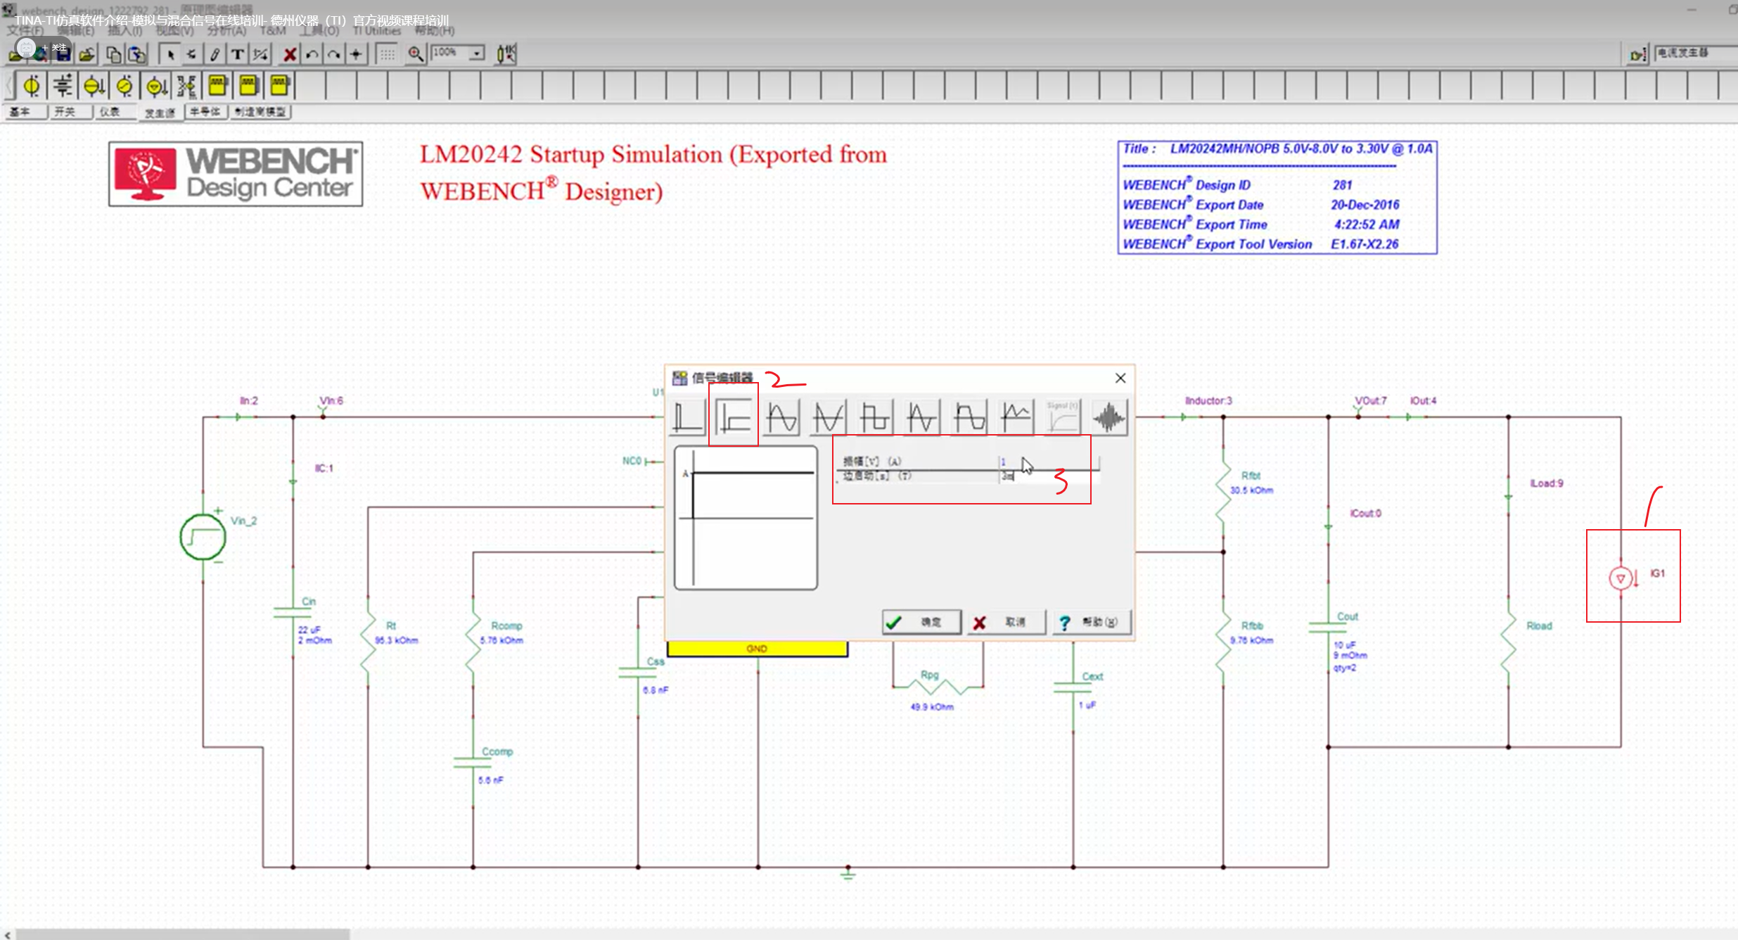The image size is (1738, 940).
Task: Confirm with the 确定 button
Action: click(x=921, y=622)
